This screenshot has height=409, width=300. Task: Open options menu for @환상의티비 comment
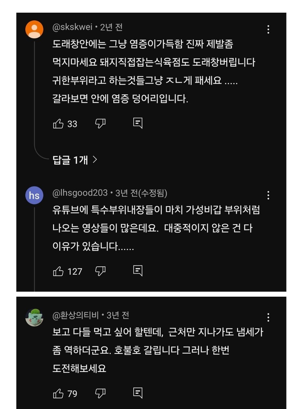[268, 317]
